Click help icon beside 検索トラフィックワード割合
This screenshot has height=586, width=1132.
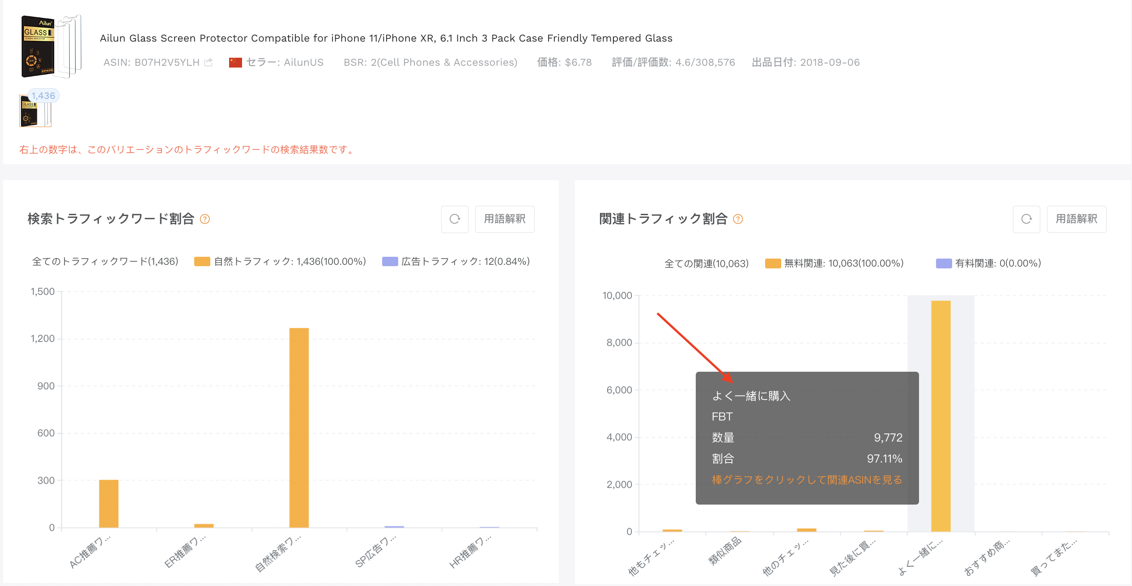click(205, 219)
